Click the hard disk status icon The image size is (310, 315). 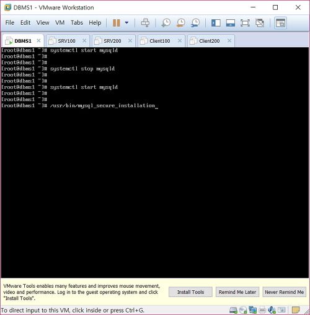[233, 310]
